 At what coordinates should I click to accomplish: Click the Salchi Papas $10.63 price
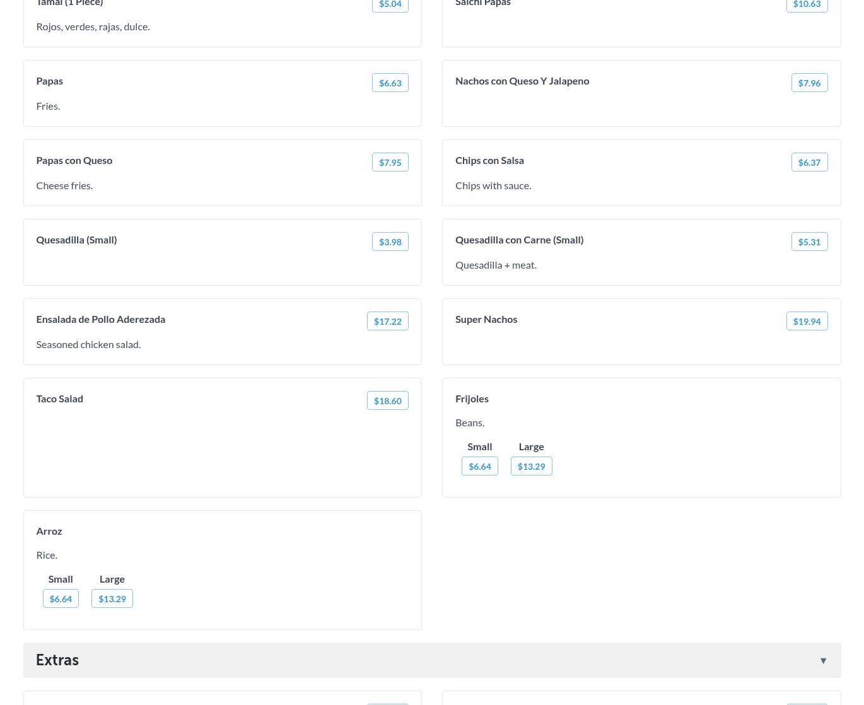click(x=807, y=4)
